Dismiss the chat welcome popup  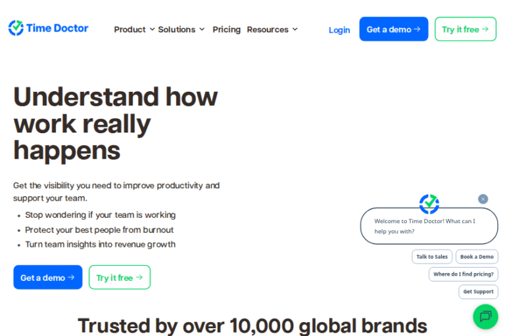tap(483, 199)
